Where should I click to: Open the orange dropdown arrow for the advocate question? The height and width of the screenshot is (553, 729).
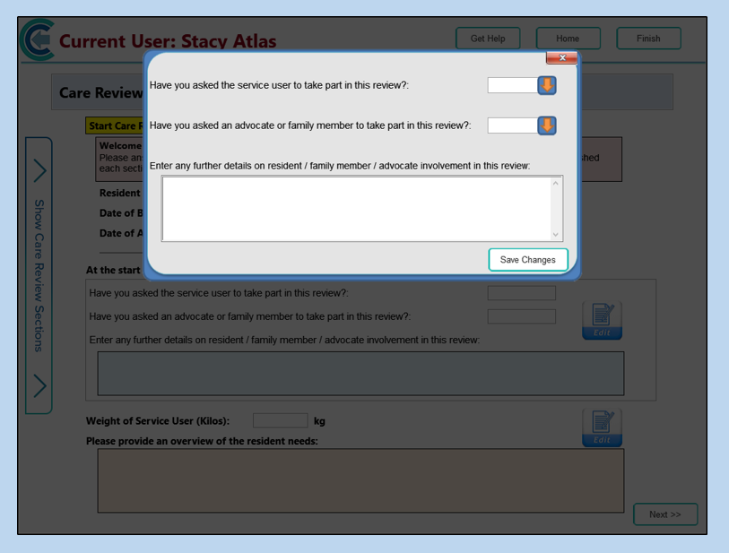(547, 125)
